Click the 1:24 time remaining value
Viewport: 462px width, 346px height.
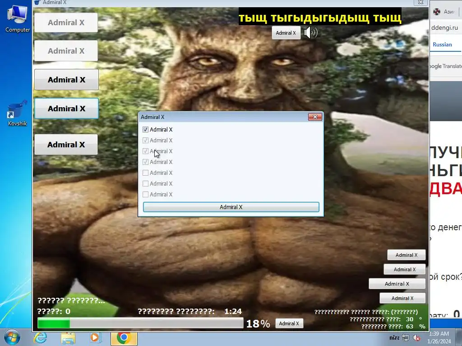pos(233,311)
